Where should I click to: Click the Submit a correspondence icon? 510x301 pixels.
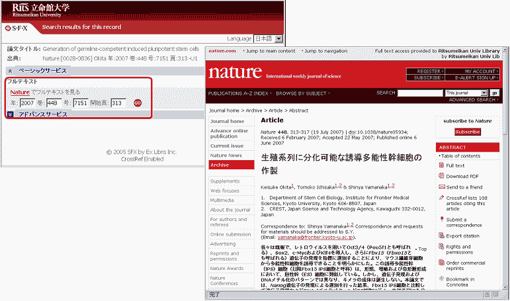[441, 219]
